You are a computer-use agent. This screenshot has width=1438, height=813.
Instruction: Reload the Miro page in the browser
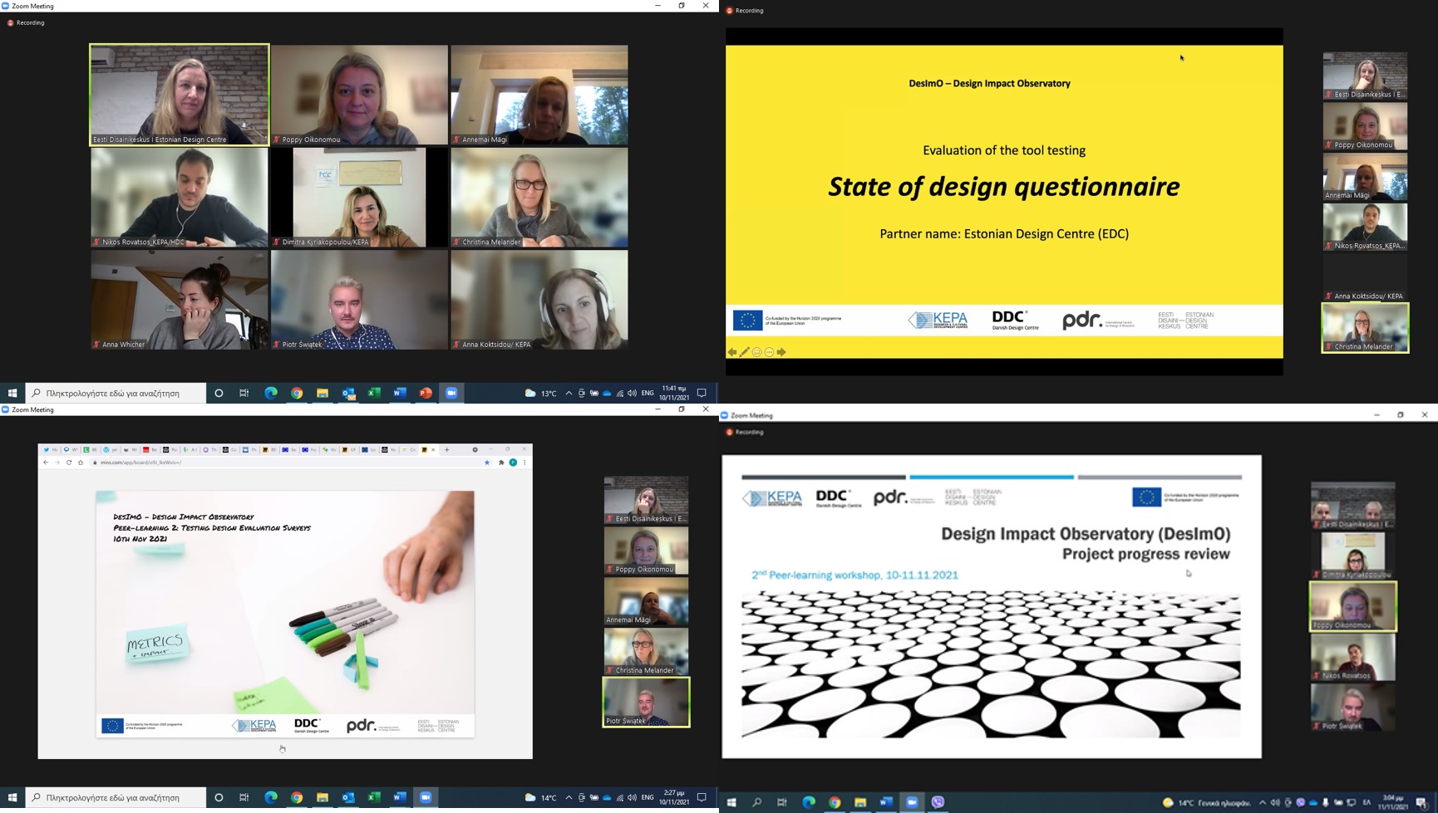point(69,463)
